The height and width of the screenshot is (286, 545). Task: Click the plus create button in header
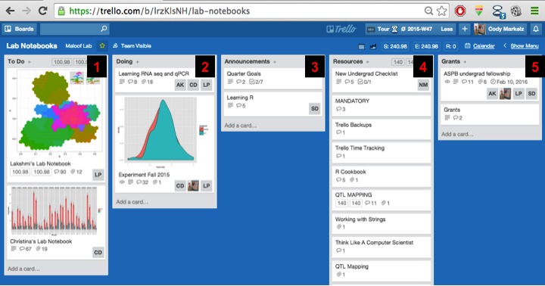(x=464, y=30)
